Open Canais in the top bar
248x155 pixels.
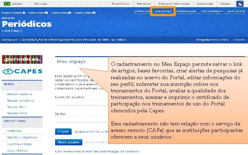point(226,4)
